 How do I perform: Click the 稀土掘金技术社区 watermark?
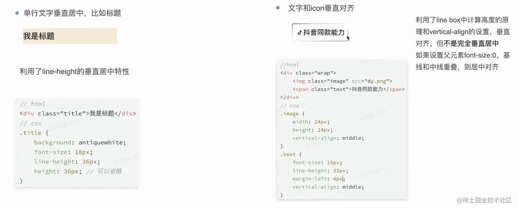pos(484,200)
